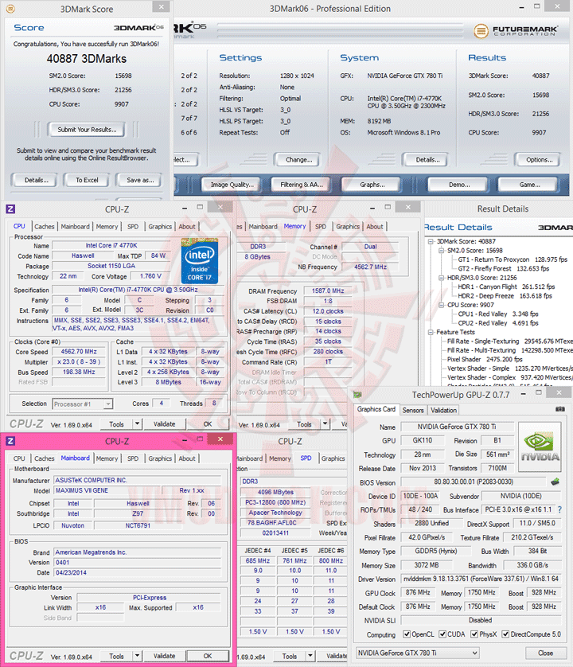
Task: Click Tools button in CPU-Z Mainboard window
Action: (x=116, y=656)
